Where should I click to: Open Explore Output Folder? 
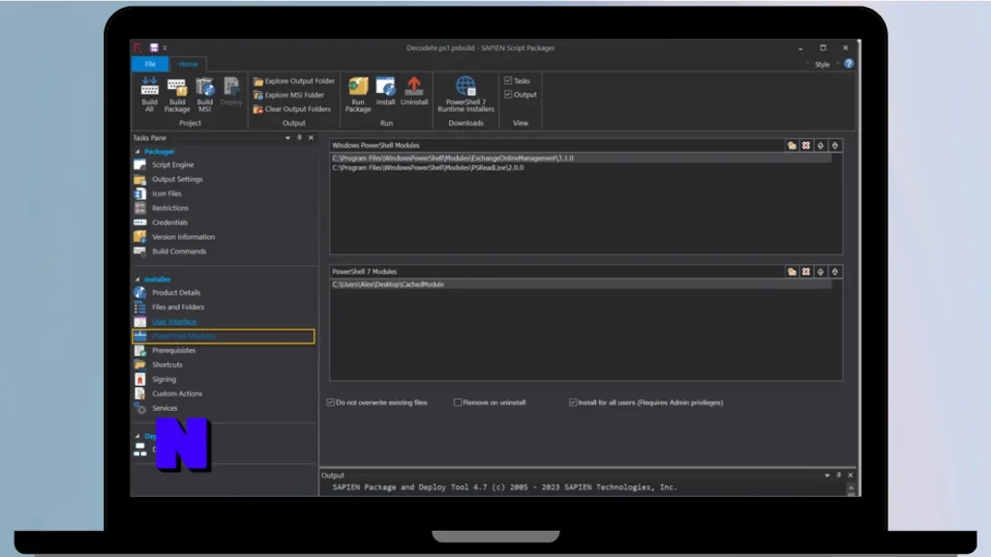[x=294, y=81]
